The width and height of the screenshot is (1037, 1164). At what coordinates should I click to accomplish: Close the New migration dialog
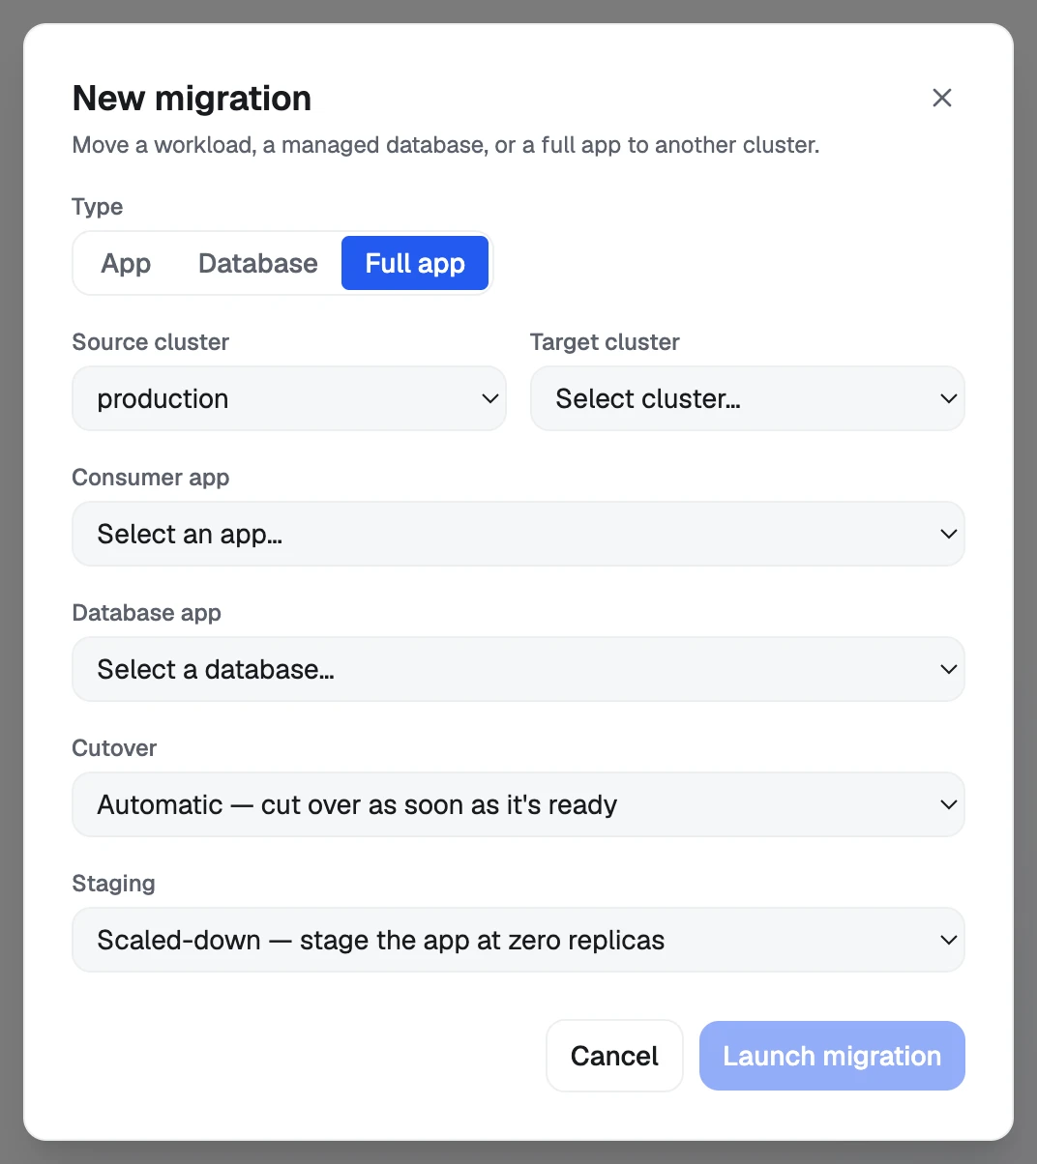coord(942,98)
